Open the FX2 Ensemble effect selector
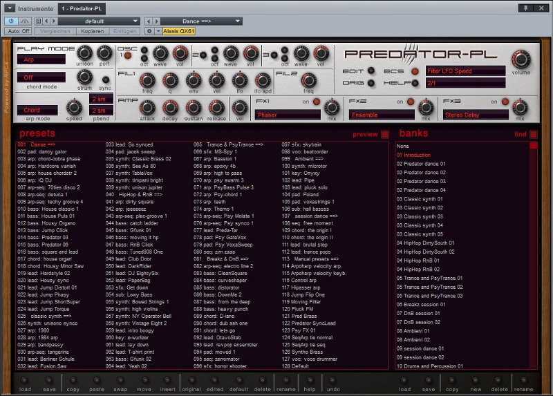This screenshot has width=553, height=396. [382, 115]
